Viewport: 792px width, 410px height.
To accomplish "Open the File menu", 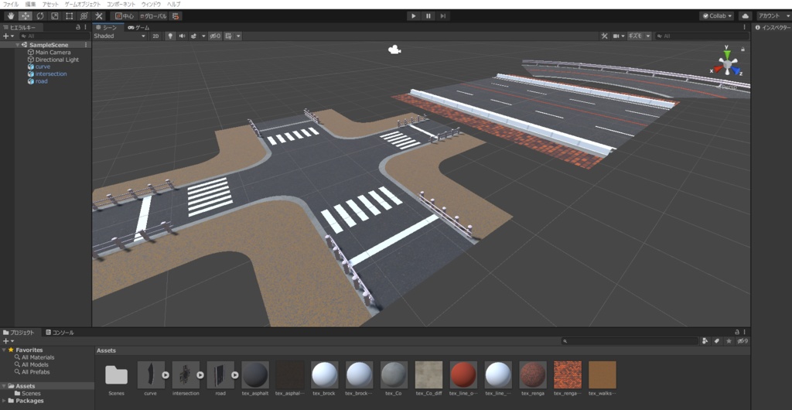I will point(11,4).
